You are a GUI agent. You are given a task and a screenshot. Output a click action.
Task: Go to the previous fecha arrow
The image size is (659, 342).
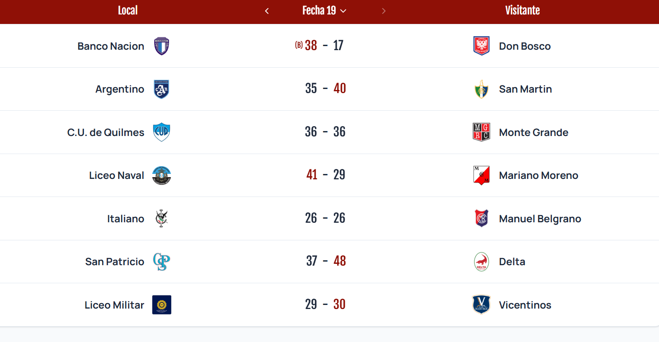[267, 11]
